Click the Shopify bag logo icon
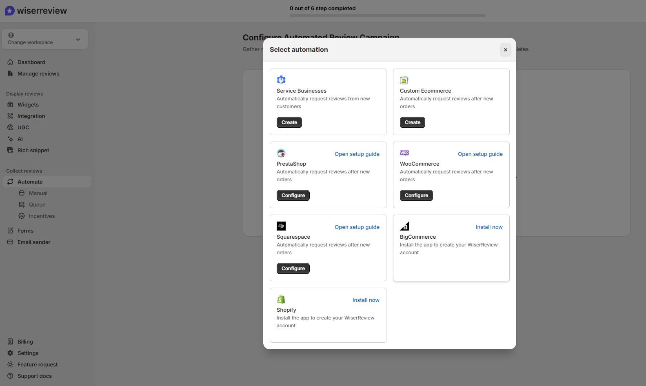 [x=281, y=299]
